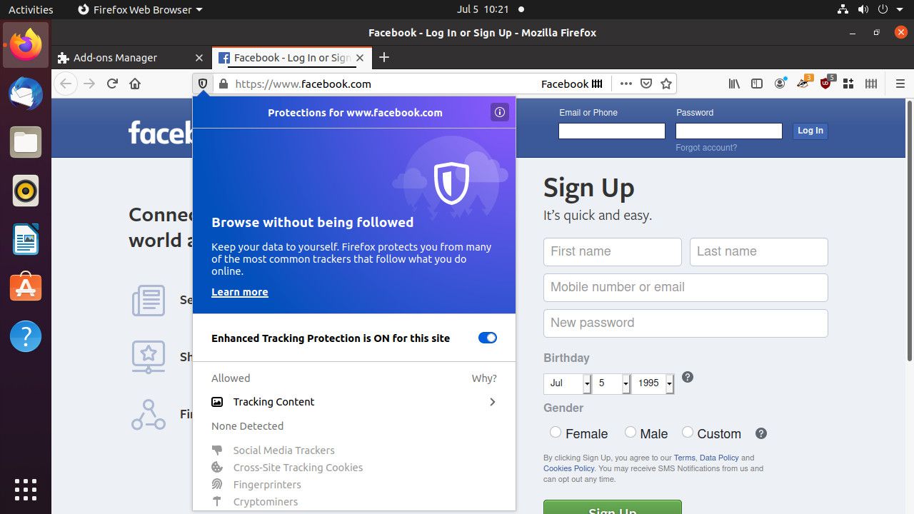Click the First name field

pyautogui.click(x=613, y=251)
